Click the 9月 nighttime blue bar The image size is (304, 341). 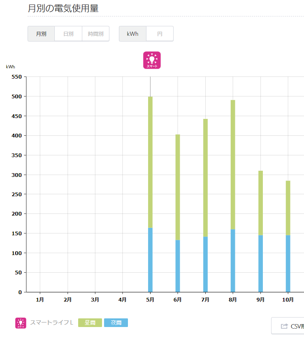pos(260,264)
